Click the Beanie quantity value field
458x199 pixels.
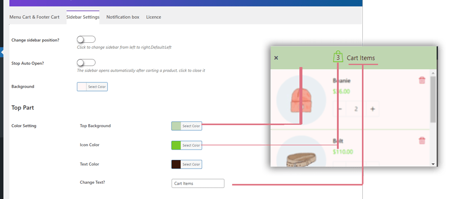(x=356, y=109)
